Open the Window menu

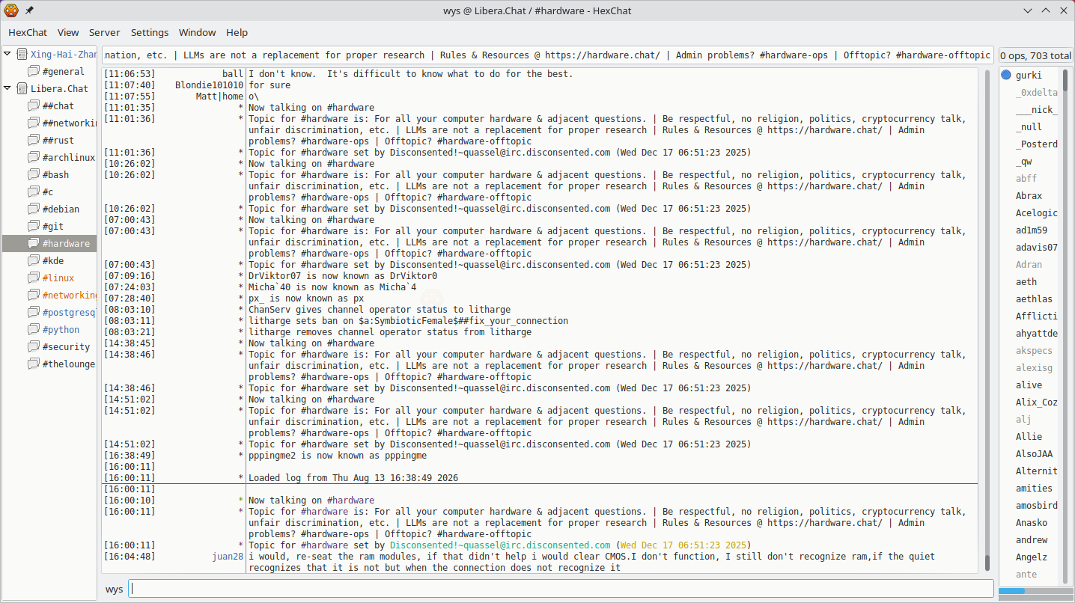(x=198, y=32)
